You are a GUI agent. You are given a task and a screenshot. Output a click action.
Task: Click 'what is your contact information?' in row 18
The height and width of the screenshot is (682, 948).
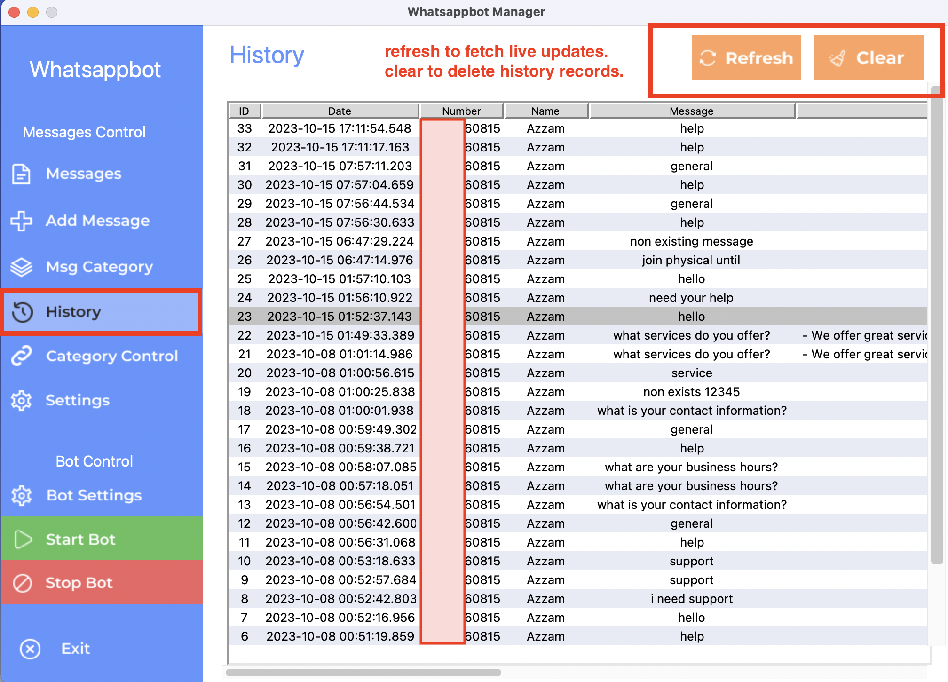click(x=692, y=411)
